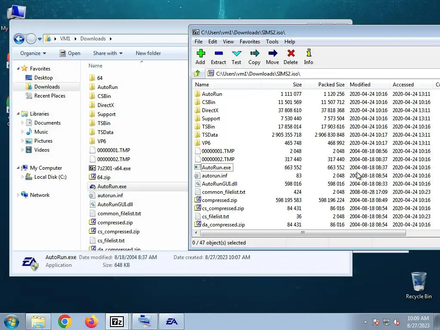Viewport: 440px width, 330px height.
Task: Open Recycle Bin on the desktop
Action: coord(419,285)
